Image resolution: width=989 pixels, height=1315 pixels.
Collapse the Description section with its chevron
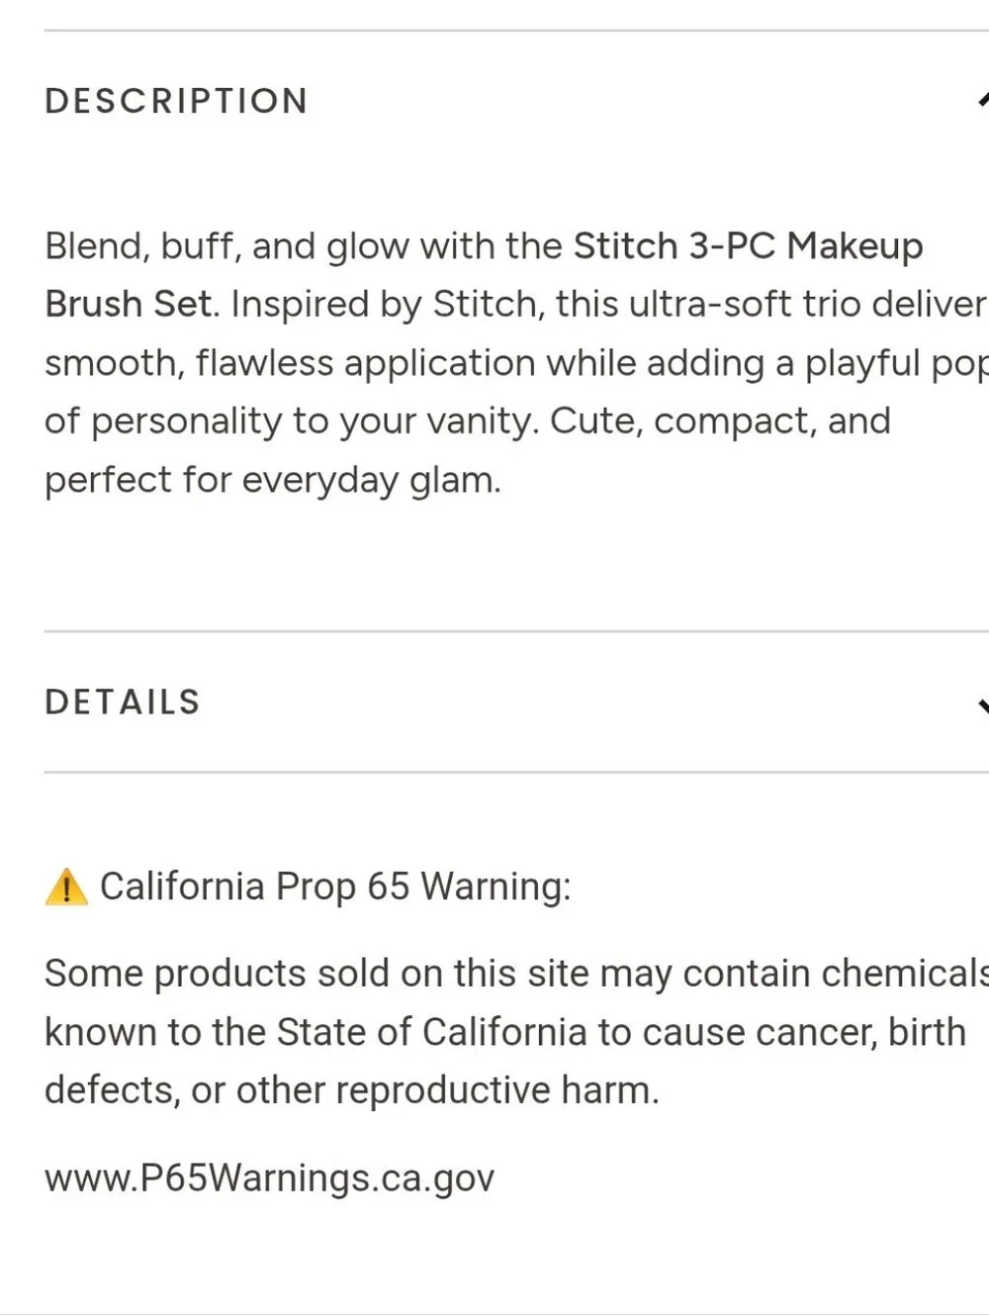[x=983, y=100]
